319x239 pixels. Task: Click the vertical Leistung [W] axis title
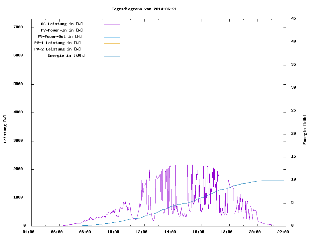pos(5,129)
